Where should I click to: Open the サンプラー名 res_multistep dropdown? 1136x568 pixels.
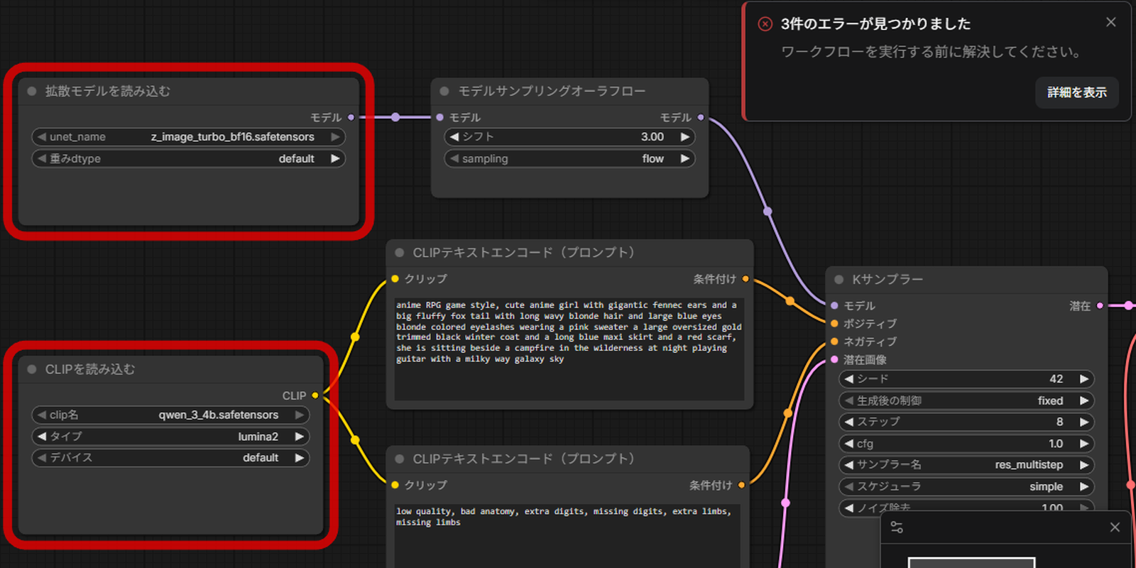966,465
